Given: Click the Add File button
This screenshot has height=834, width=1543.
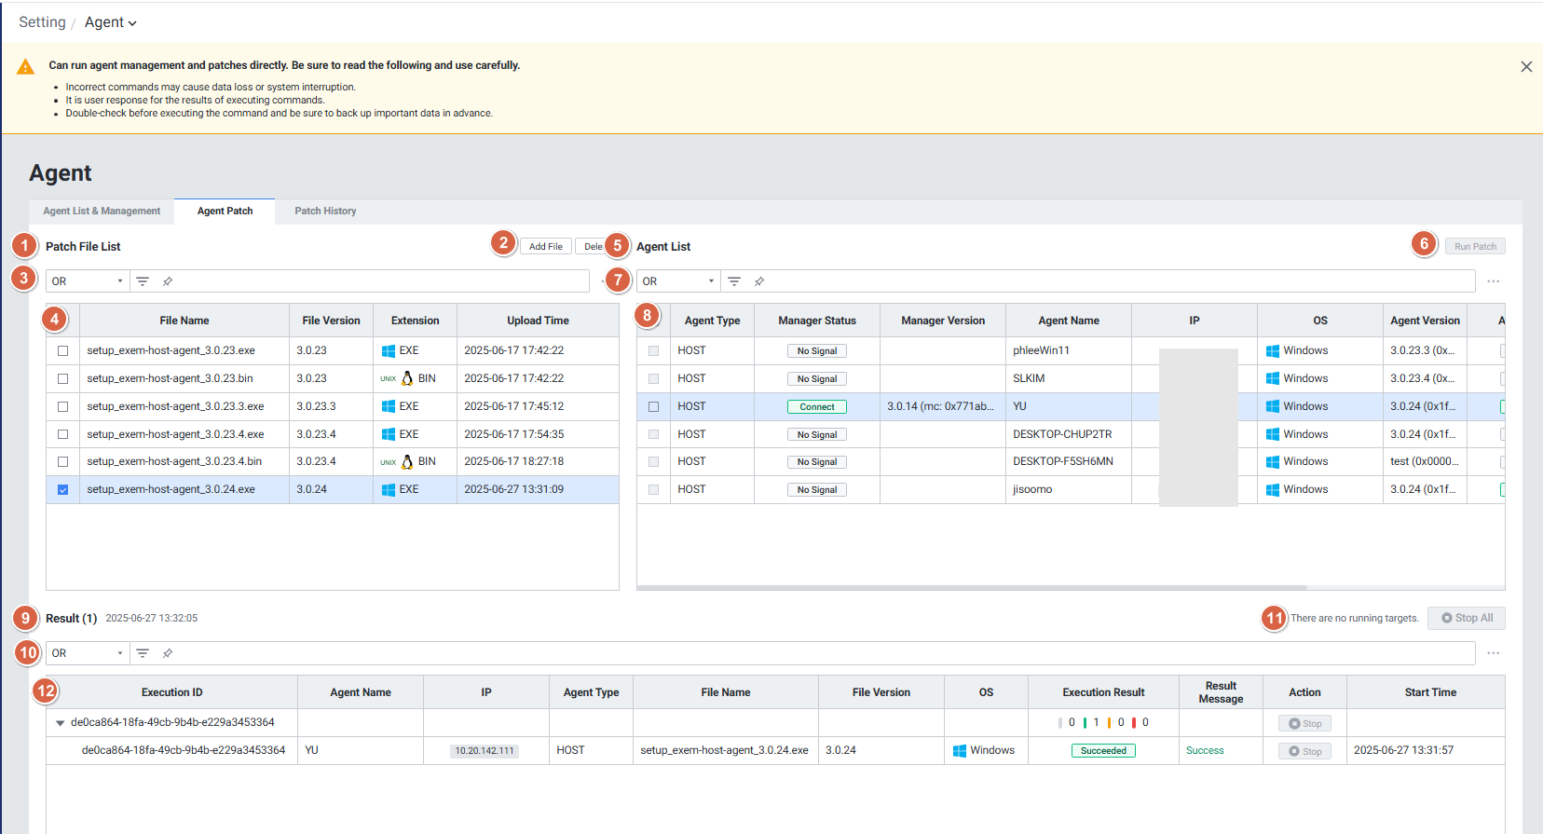Looking at the screenshot, I should [x=545, y=247].
